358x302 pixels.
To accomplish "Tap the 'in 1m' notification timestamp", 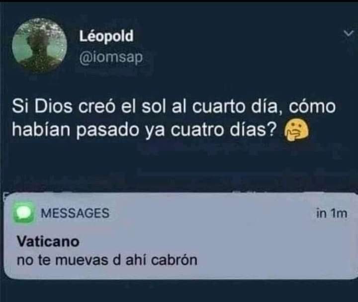I will 332,214.
